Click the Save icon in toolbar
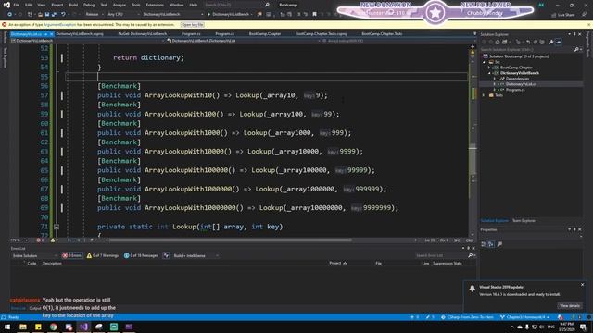The width and height of the screenshot is (593, 333). (47, 15)
